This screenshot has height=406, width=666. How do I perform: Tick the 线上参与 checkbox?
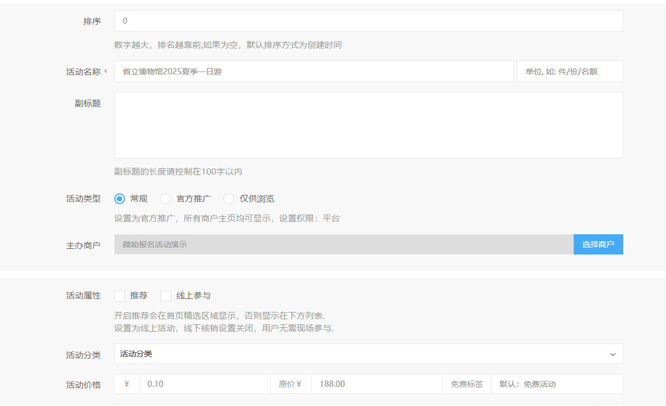(166, 296)
